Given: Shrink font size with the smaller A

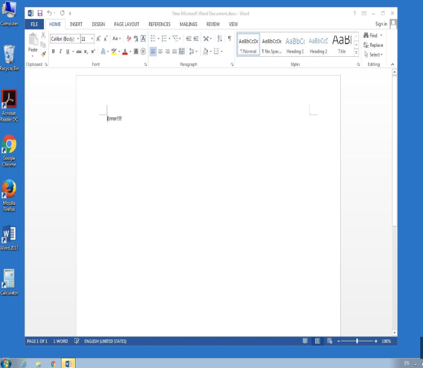Looking at the screenshot, I should point(106,38).
